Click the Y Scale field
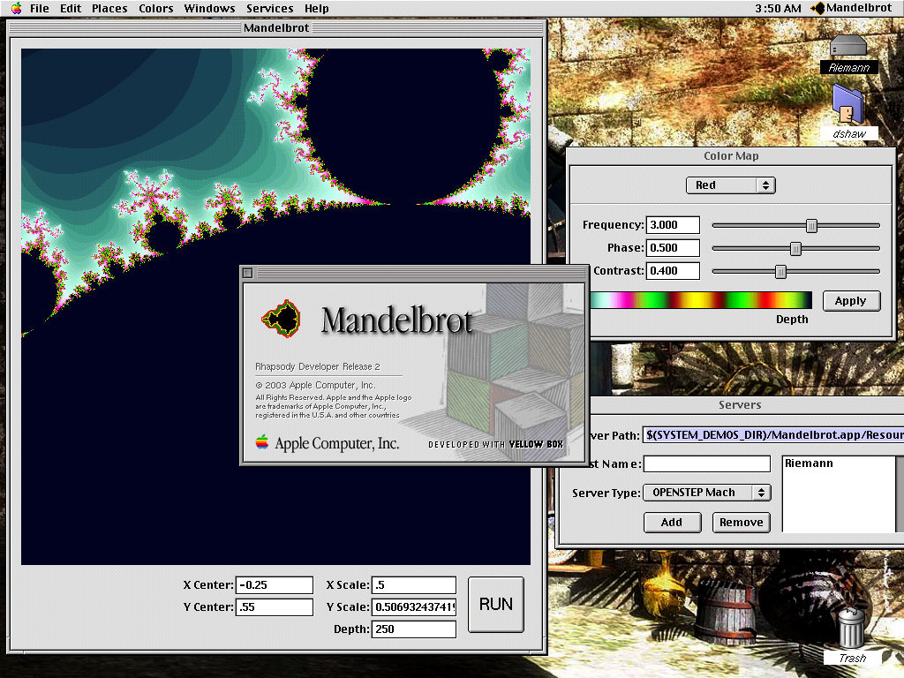The image size is (904, 678). (x=414, y=607)
